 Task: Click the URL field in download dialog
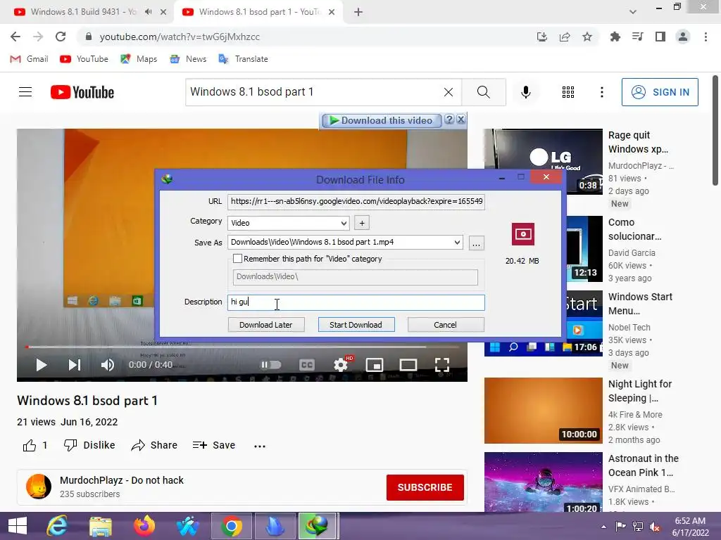click(356, 201)
